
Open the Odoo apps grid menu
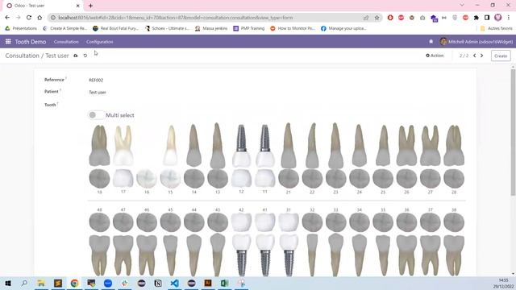[x=8, y=41]
